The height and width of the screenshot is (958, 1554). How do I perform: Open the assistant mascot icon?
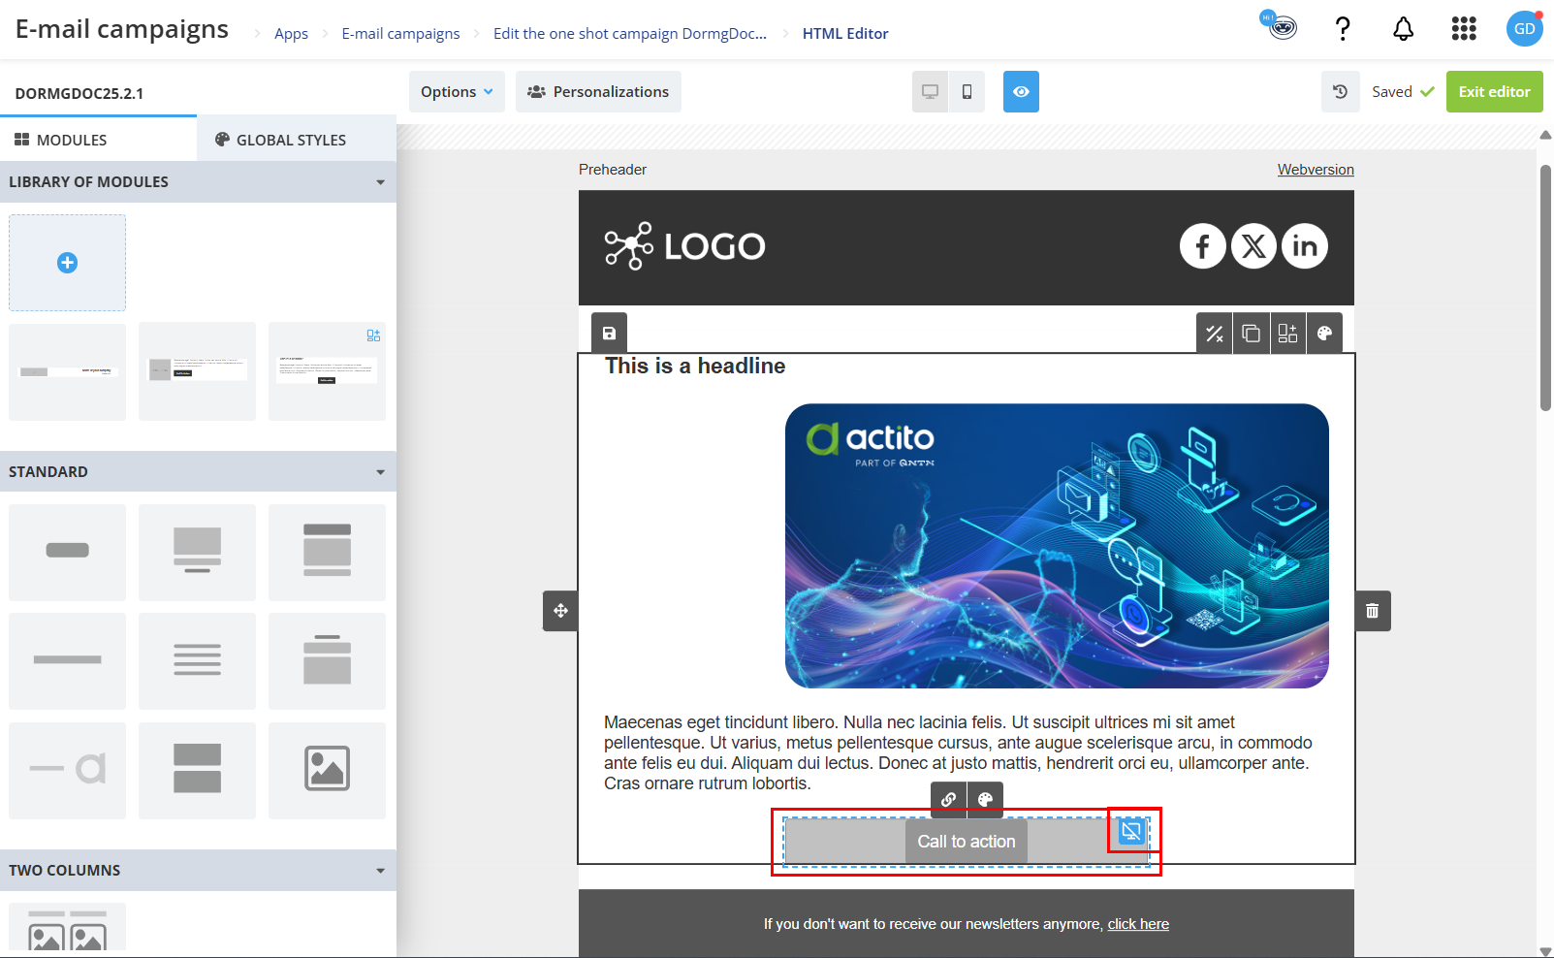[1280, 26]
